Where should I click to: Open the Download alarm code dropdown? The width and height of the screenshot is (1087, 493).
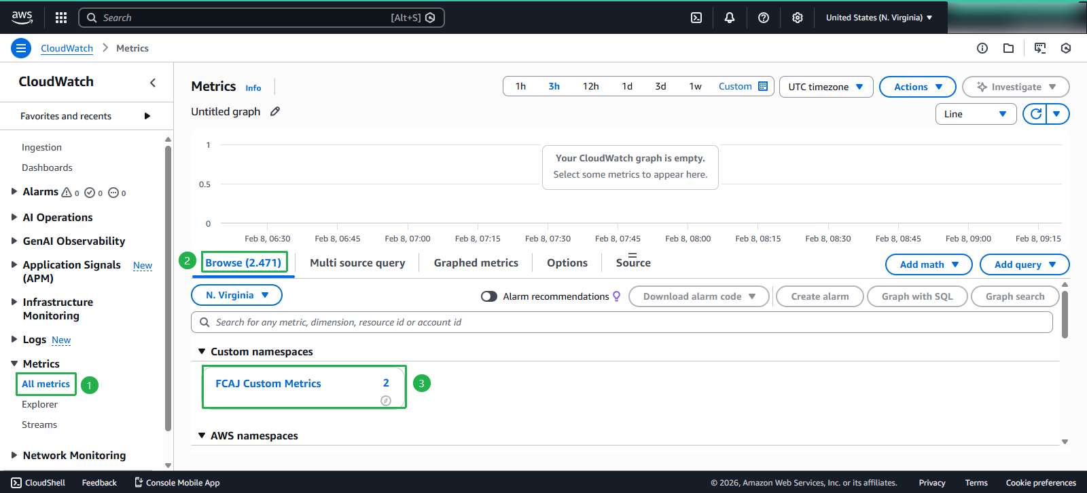click(x=699, y=296)
